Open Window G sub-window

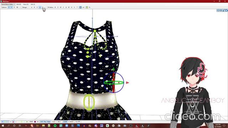tap(72, 7)
